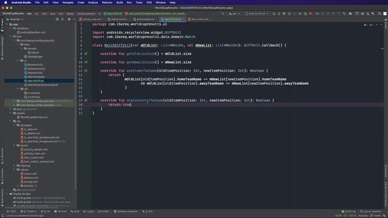
Task: Switch to the item_match.xml editor tab
Action: (199, 19)
